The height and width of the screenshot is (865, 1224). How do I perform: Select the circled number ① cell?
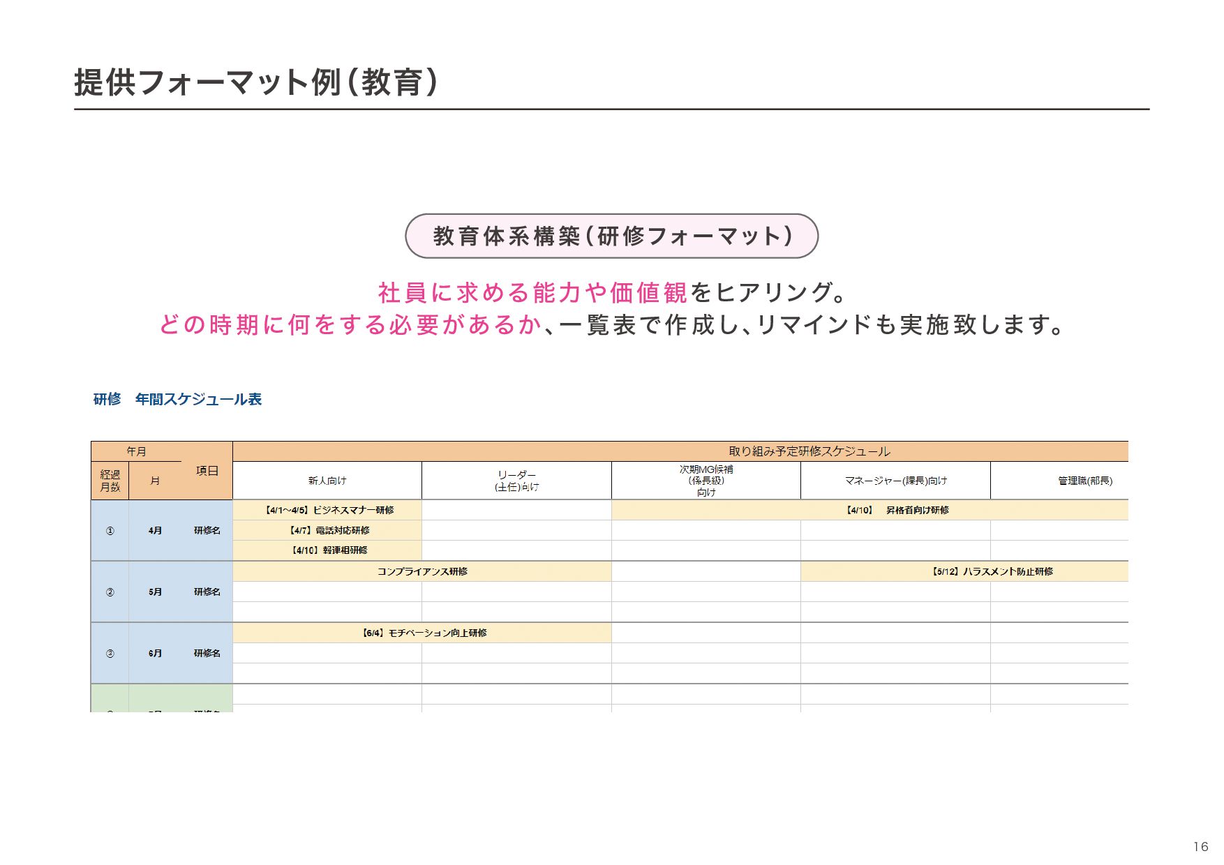[x=110, y=530]
